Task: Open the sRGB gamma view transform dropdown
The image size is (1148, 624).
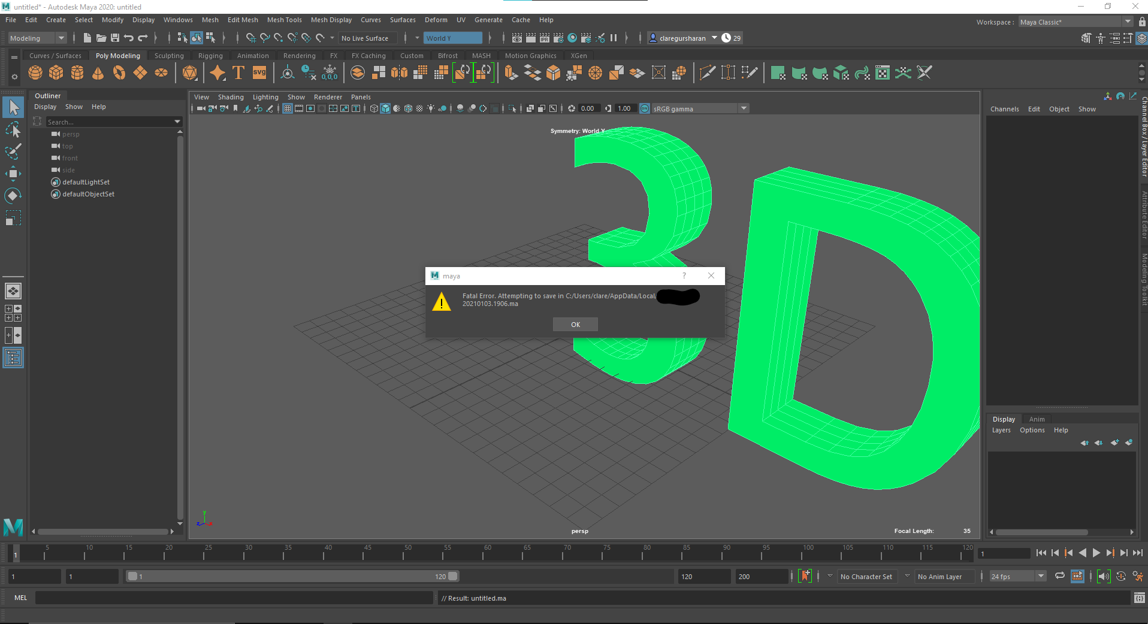Action: coord(743,108)
